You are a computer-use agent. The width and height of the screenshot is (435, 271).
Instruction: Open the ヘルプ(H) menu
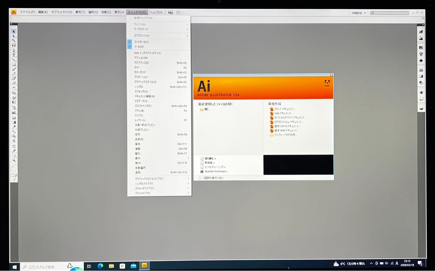tap(156, 12)
